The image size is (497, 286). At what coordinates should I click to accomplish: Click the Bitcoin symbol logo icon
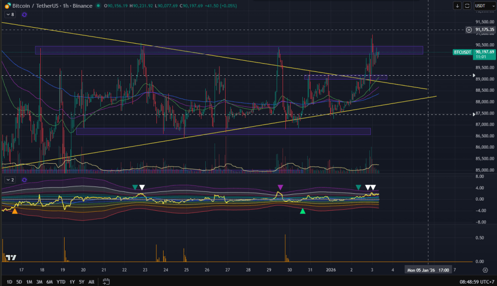7,5
